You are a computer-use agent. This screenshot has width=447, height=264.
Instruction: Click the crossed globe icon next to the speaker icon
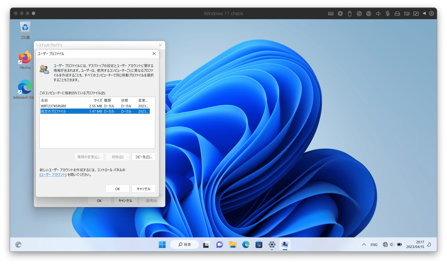point(368,13)
